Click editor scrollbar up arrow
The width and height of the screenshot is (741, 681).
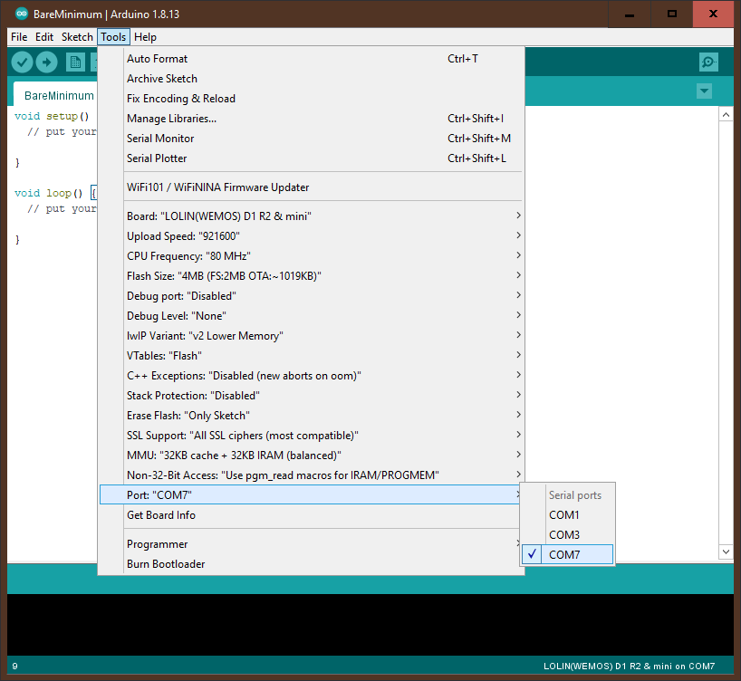[726, 114]
